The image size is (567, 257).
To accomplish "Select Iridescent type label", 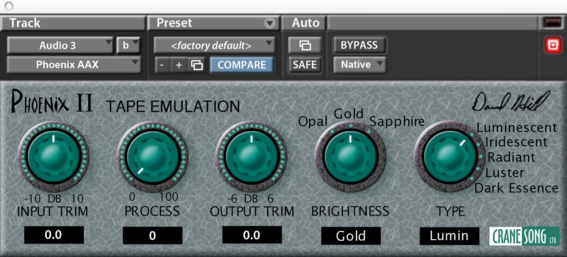I will click(516, 142).
